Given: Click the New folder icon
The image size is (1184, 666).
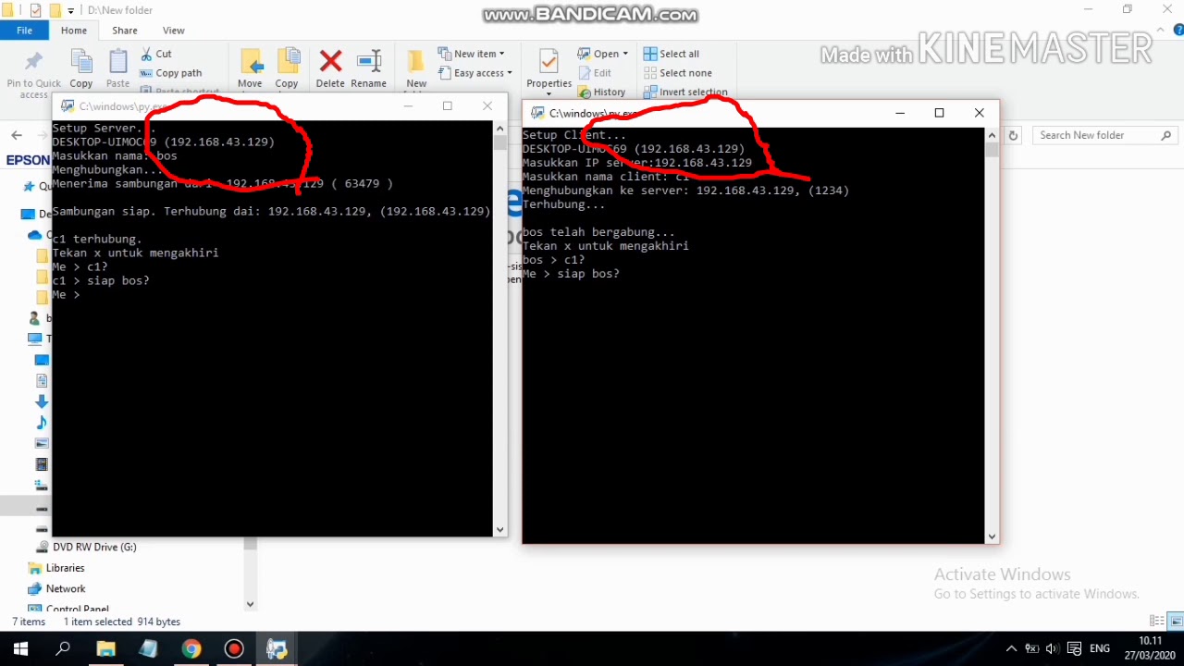Looking at the screenshot, I should 416,62.
